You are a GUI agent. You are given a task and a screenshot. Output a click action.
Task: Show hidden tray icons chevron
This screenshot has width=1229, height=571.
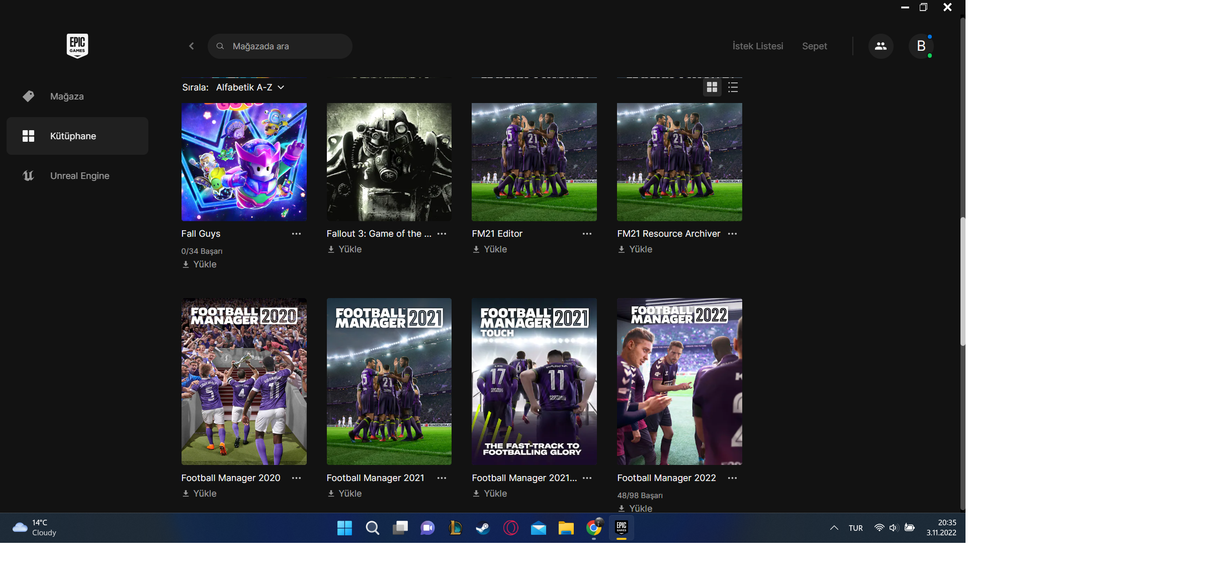coord(834,528)
